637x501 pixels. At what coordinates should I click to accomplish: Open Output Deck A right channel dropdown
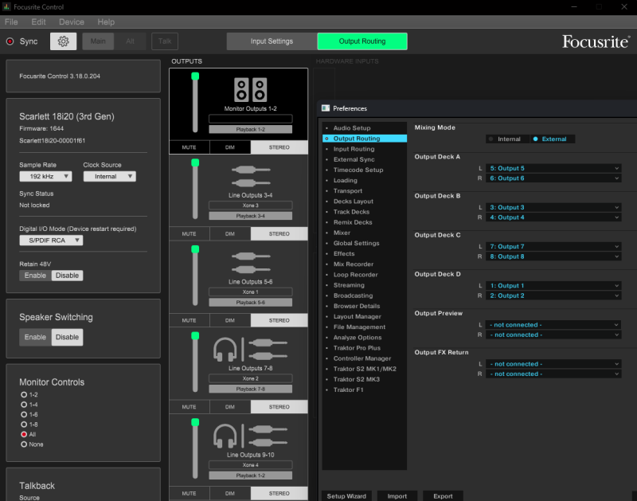553,178
